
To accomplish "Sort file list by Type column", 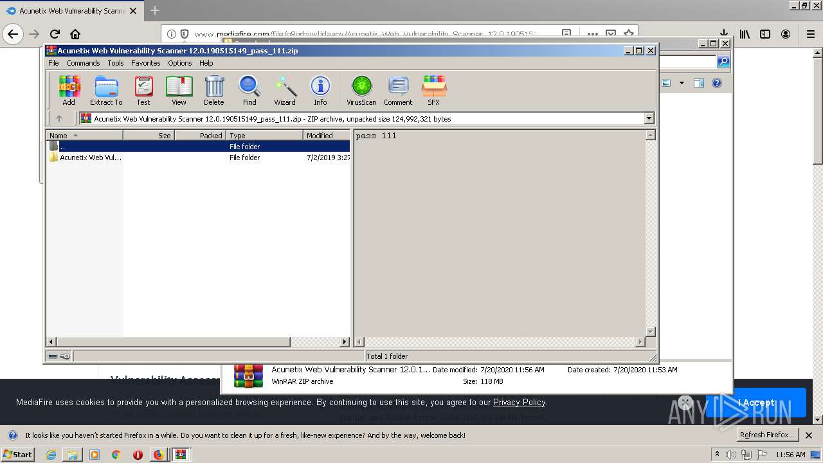I will click(x=264, y=135).
